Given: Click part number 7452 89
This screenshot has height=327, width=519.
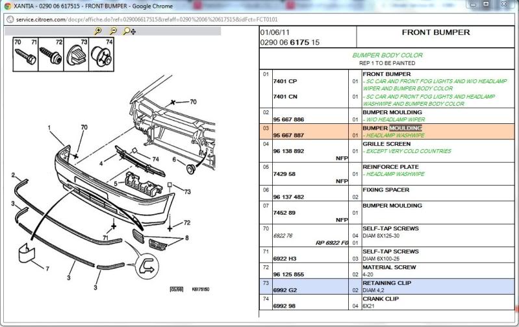Looking at the screenshot, I should (x=284, y=213).
